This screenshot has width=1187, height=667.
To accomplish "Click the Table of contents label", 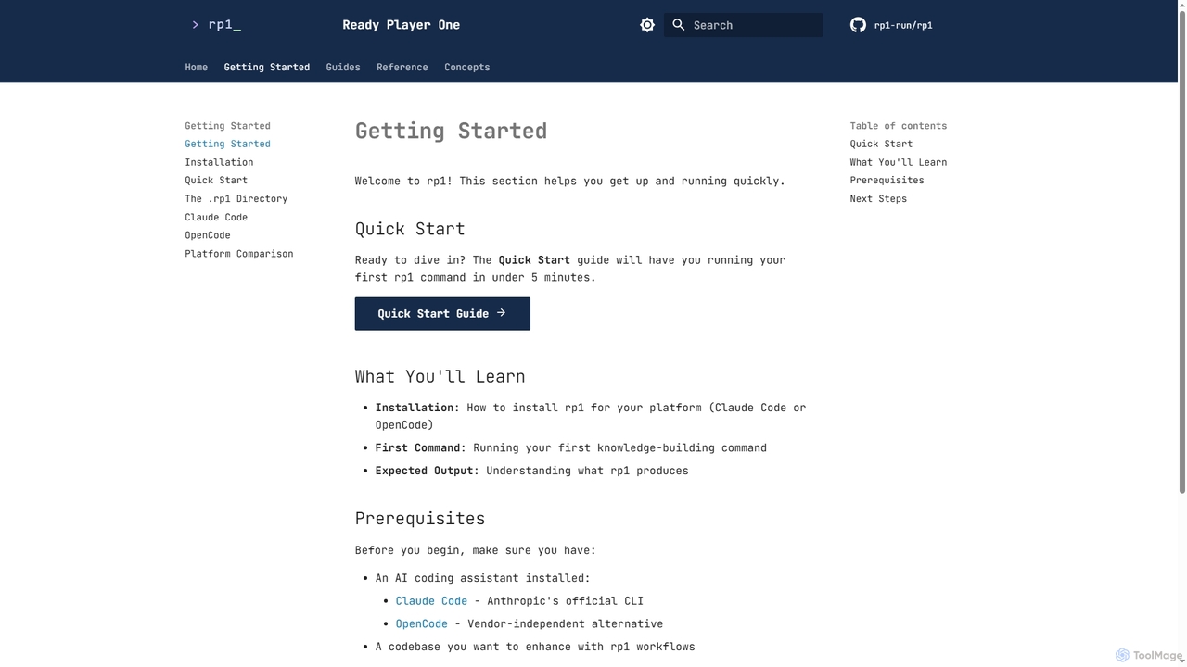I will point(899,126).
